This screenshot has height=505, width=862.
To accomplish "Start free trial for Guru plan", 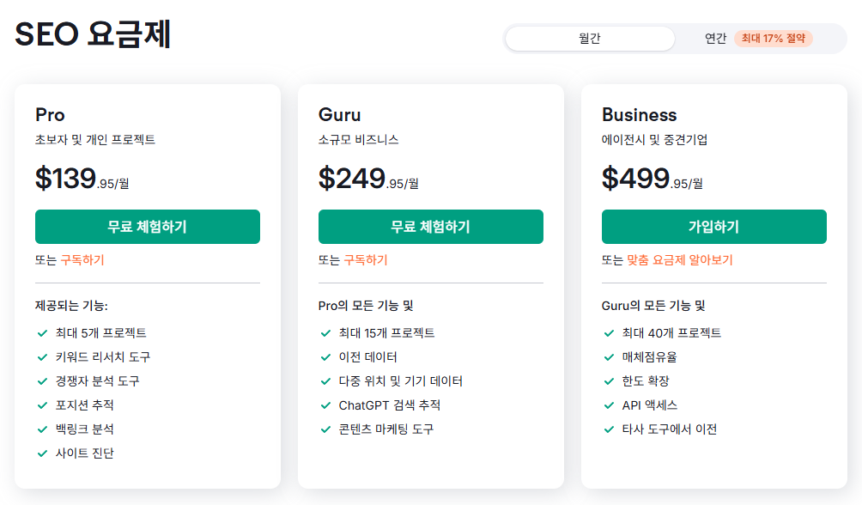I will coord(430,227).
